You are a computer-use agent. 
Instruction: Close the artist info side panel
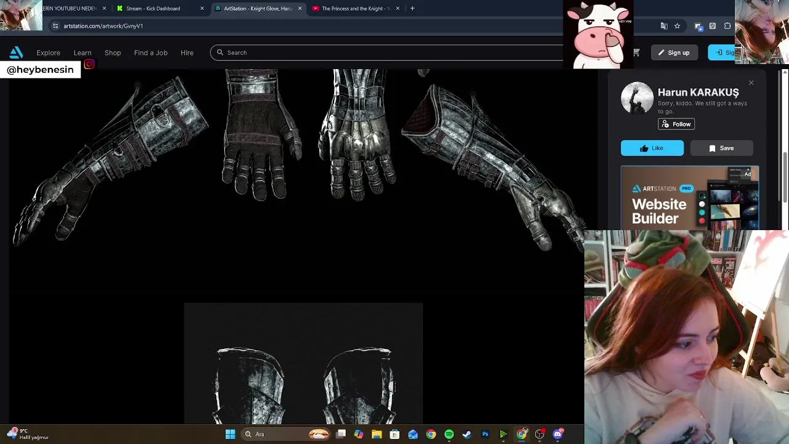[751, 83]
